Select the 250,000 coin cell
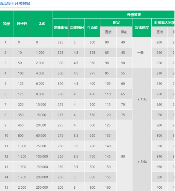 point(42,187)
